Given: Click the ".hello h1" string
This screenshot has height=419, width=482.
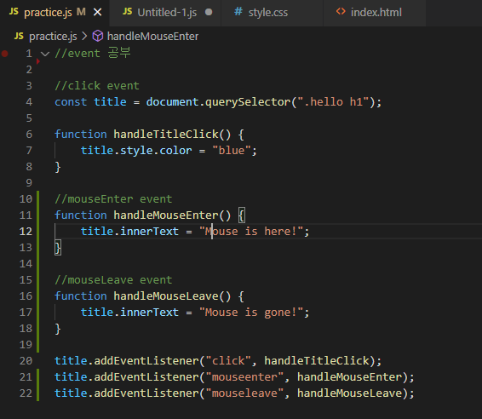Looking at the screenshot, I should 333,102.
